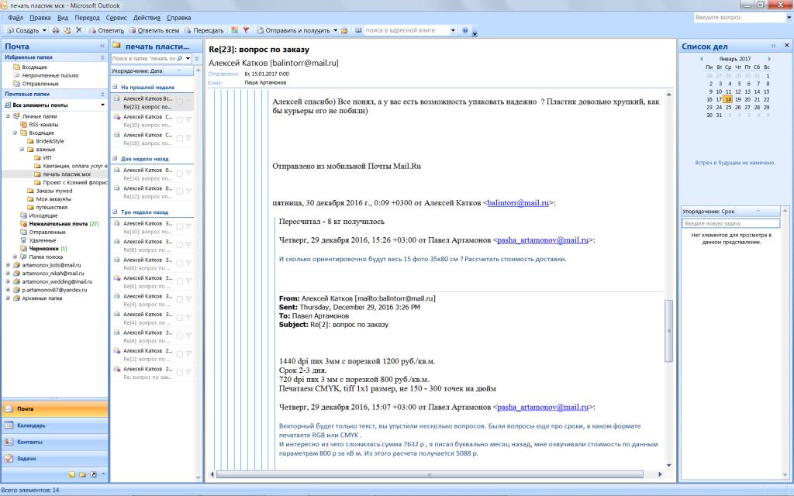Collapse the Личные папки tree node
This screenshot has height=496, width=794.
(8, 116)
